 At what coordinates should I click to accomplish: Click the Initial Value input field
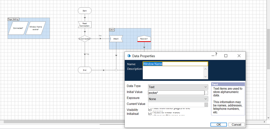pos(176,93)
